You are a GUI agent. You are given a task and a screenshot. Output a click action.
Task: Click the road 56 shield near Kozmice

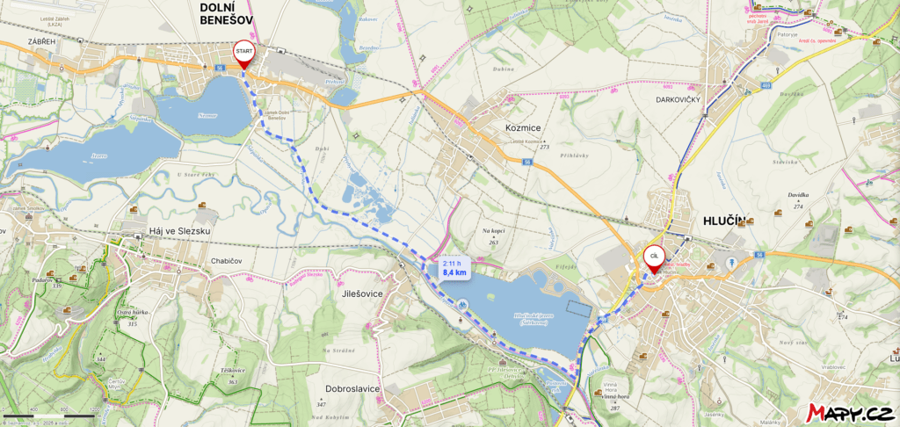click(528, 162)
